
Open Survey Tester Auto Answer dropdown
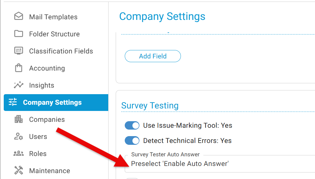point(218,163)
